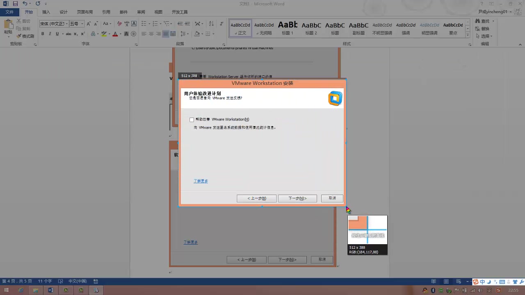Align text left

pyautogui.click(x=144, y=34)
